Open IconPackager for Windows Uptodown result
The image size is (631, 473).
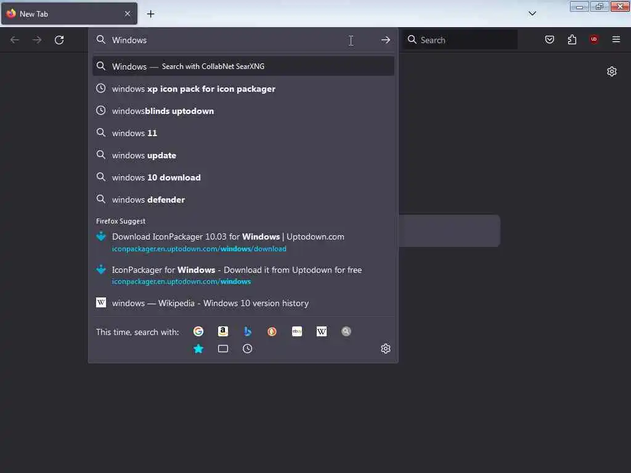(243, 275)
